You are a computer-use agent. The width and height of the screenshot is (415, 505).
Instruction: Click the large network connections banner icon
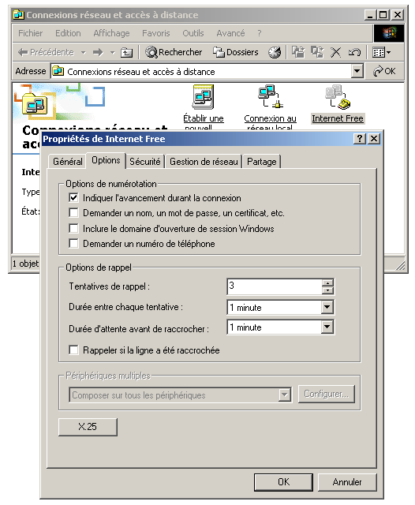coord(35,104)
